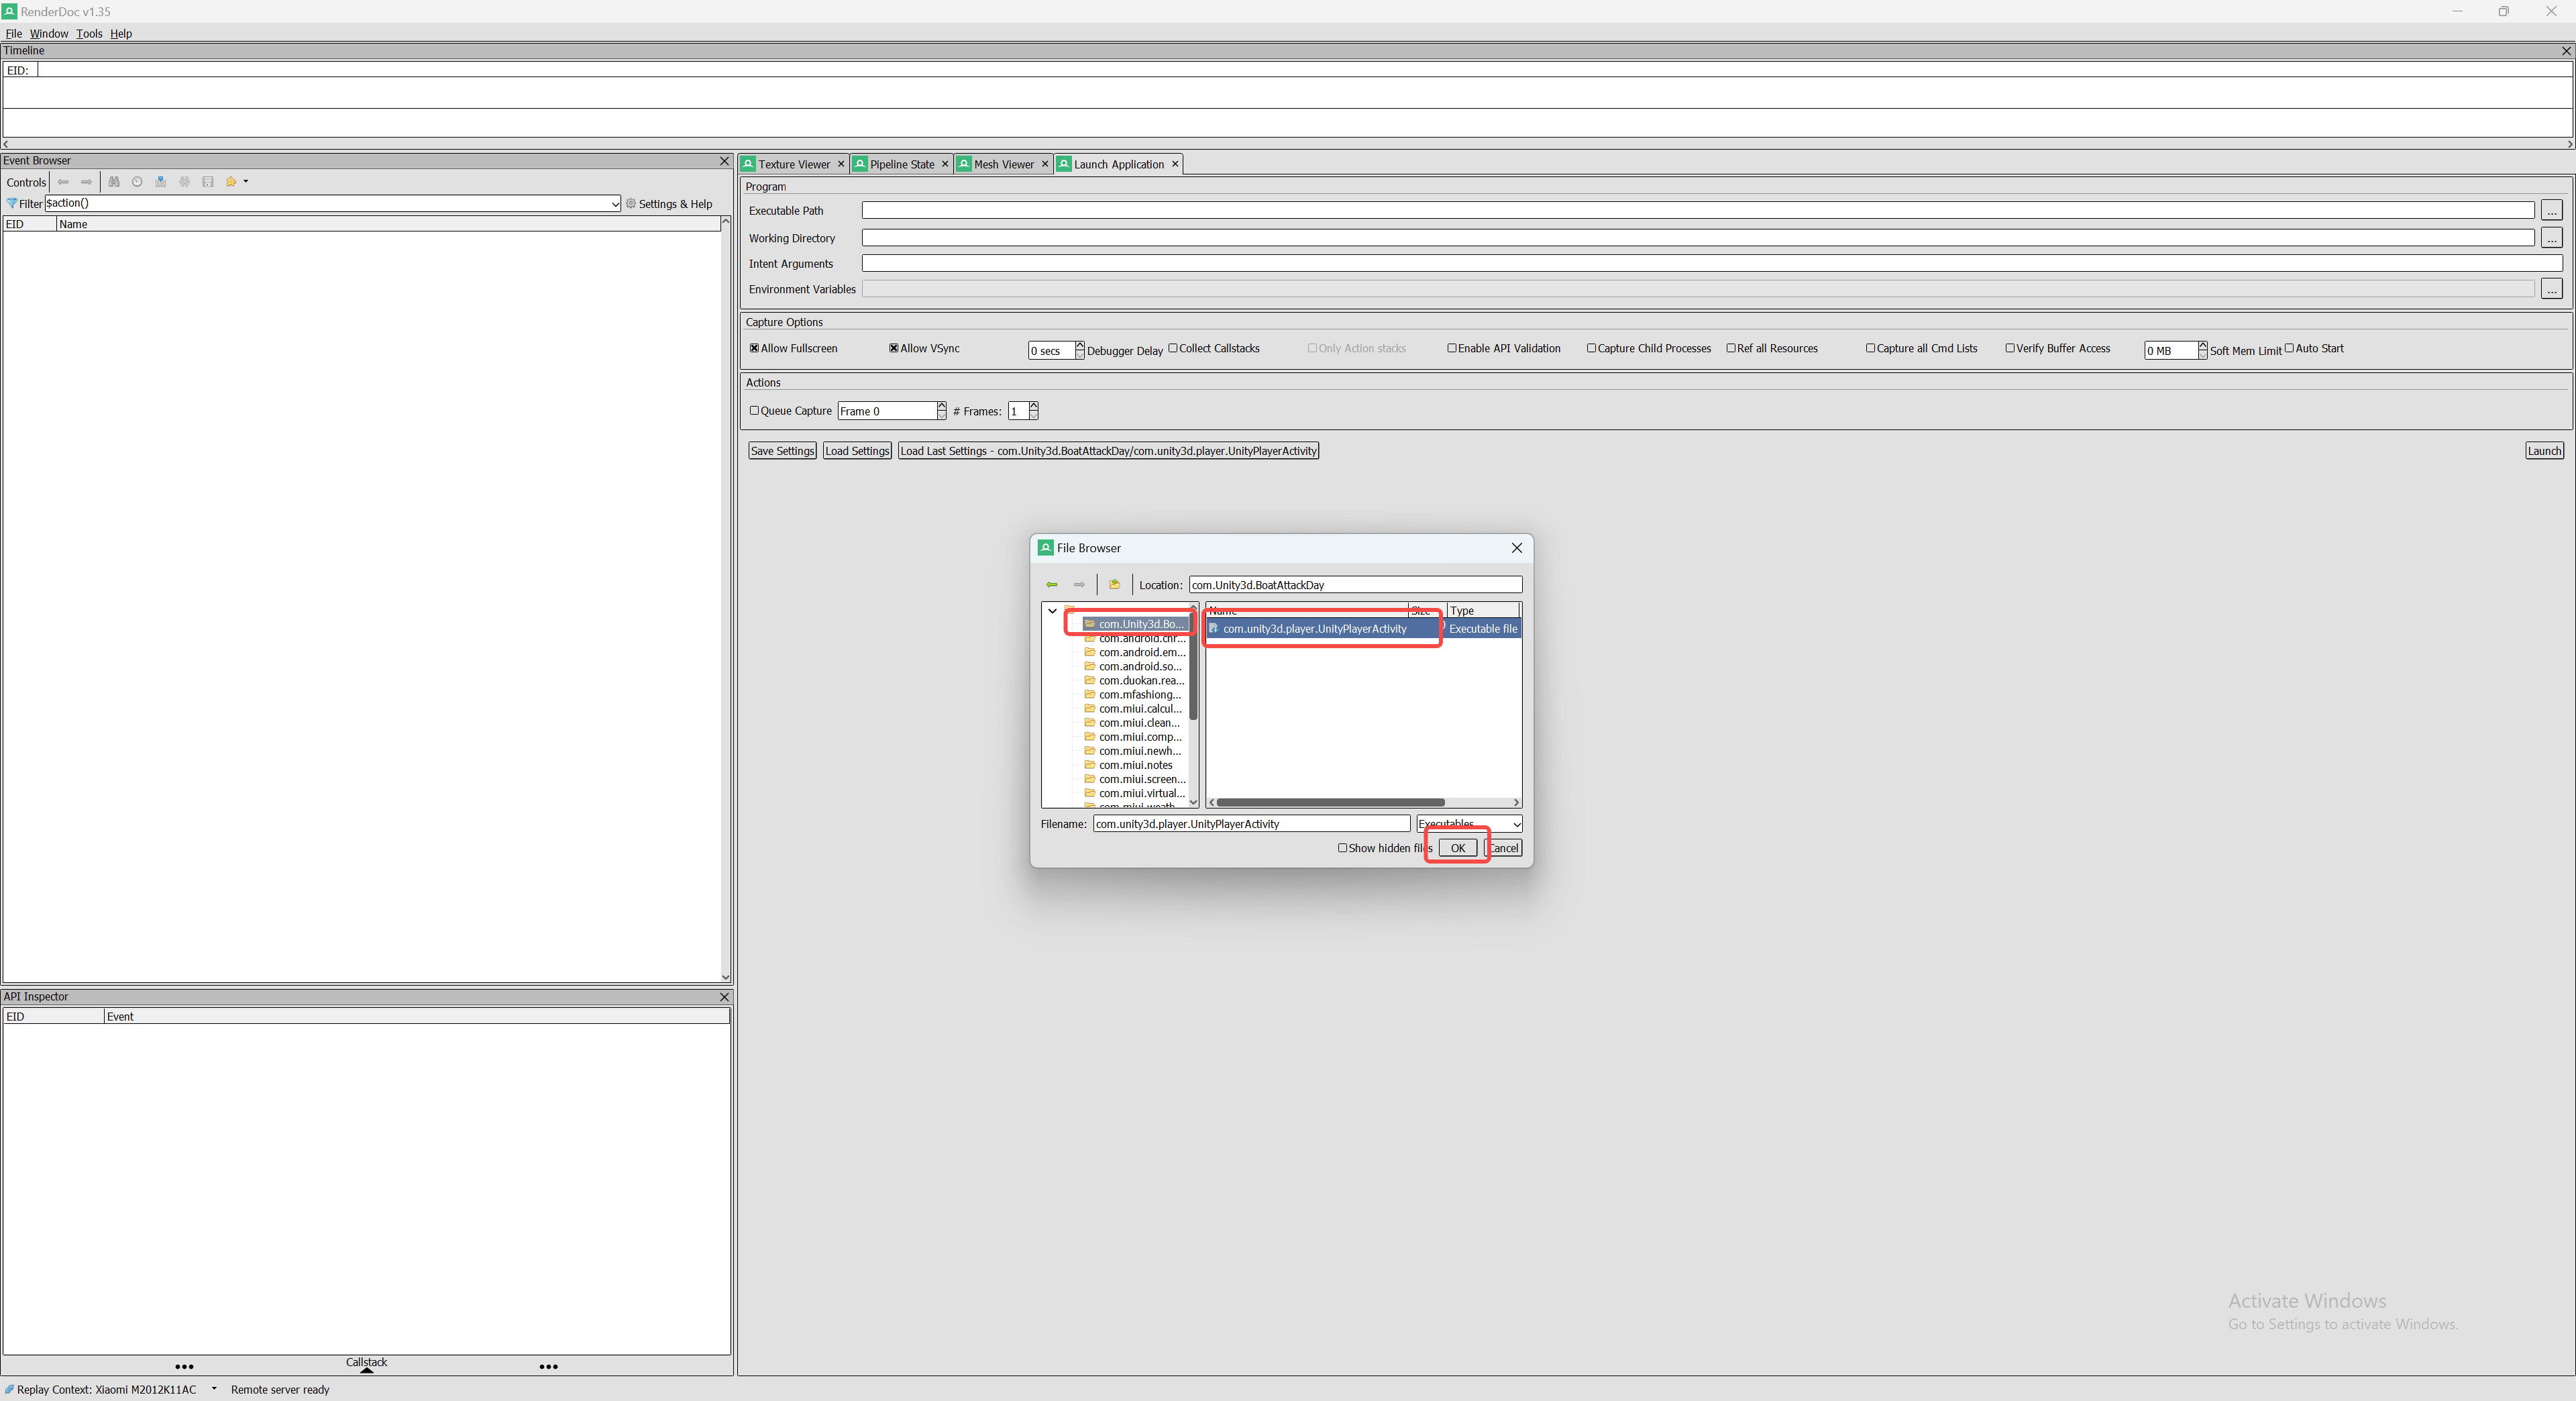Click the gear icon beside Settings & Help
The height and width of the screenshot is (1401, 2576).
(631, 204)
